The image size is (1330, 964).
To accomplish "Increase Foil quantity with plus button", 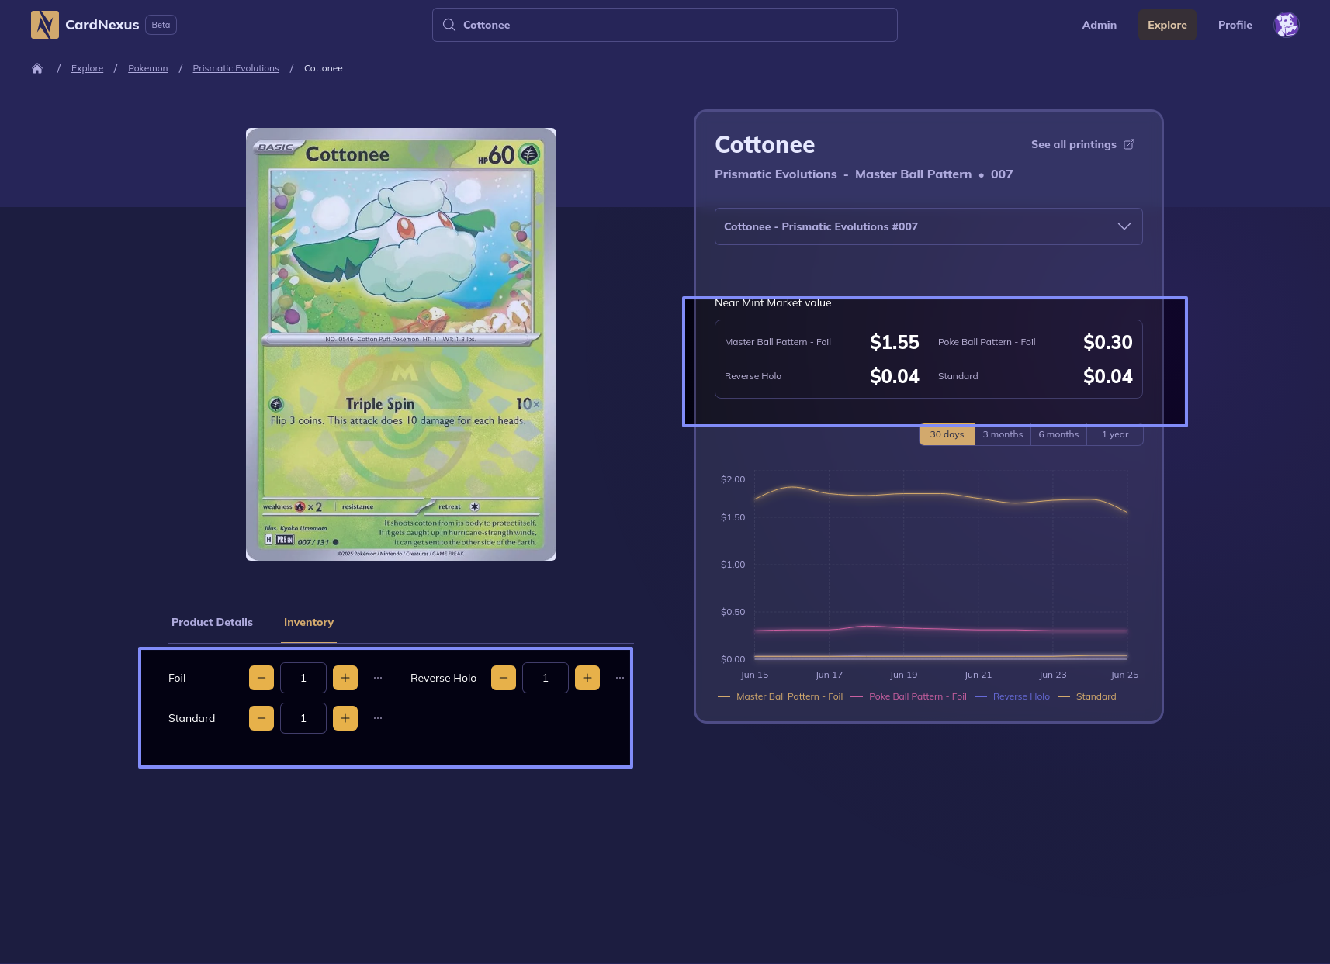I will coord(345,678).
